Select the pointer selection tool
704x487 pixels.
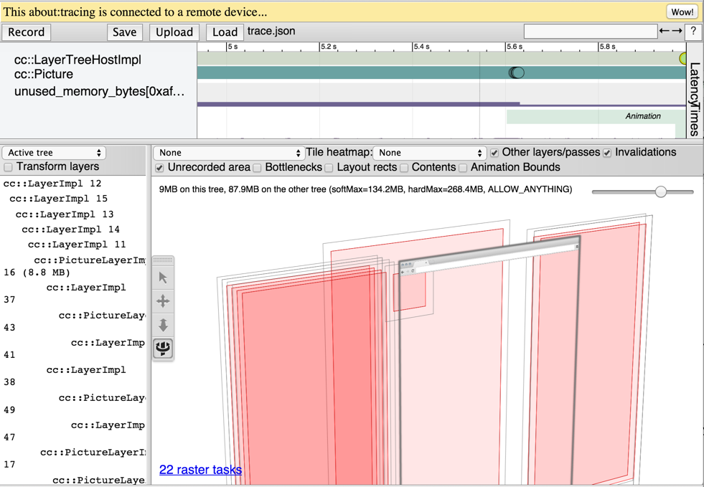pyautogui.click(x=163, y=278)
